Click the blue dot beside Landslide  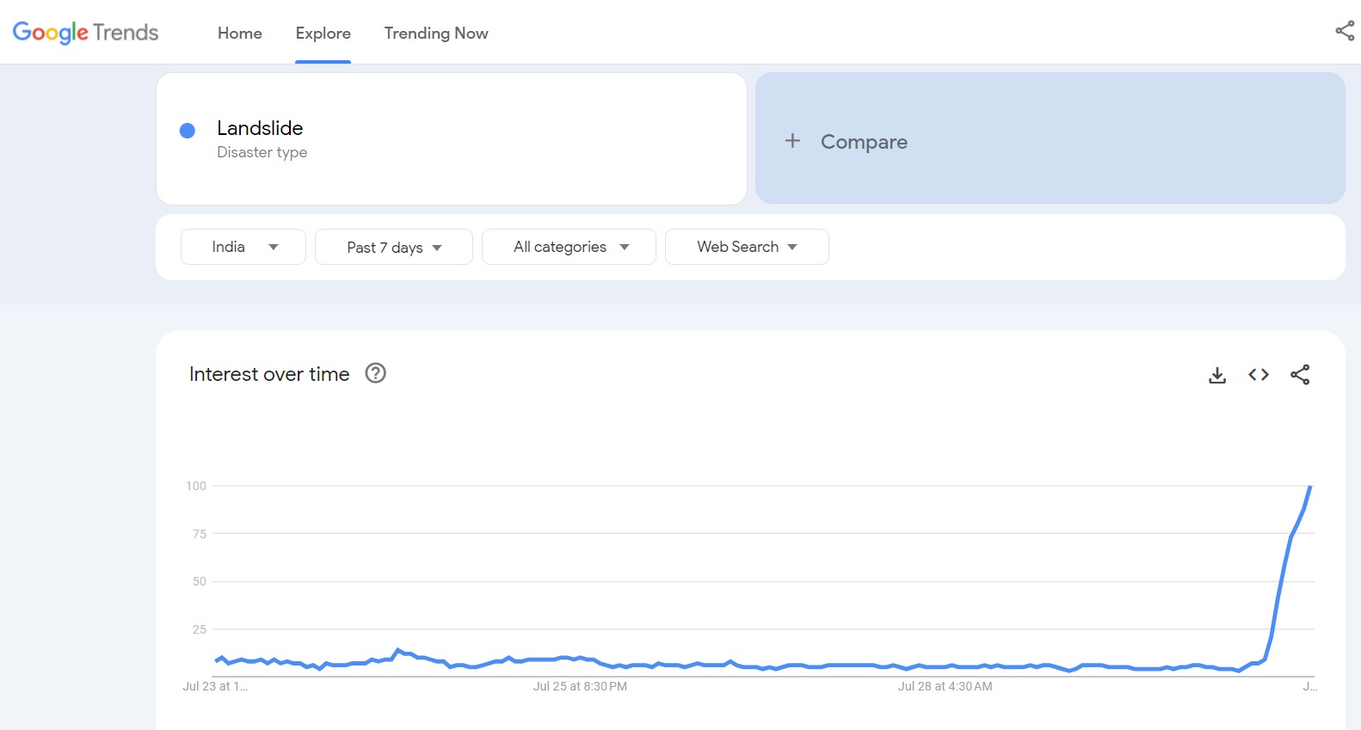[187, 131]
